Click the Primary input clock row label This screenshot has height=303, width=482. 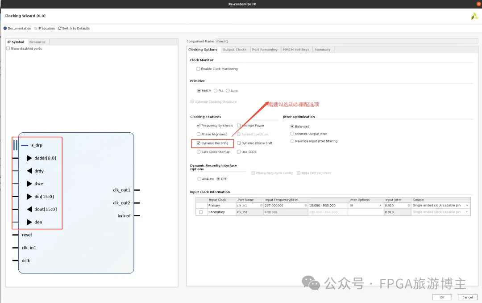point(214,206)
